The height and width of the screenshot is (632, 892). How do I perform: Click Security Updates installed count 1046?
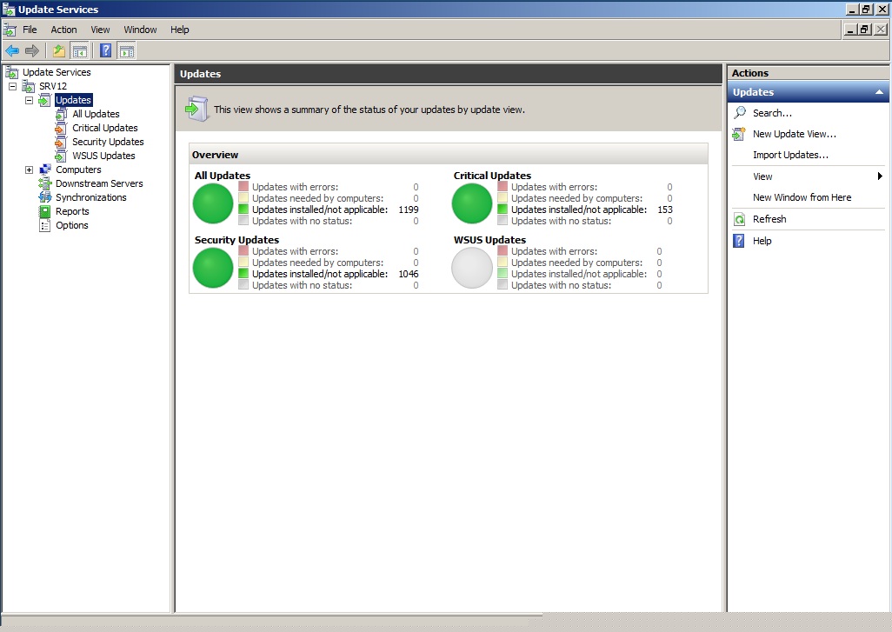pos(409,274)
